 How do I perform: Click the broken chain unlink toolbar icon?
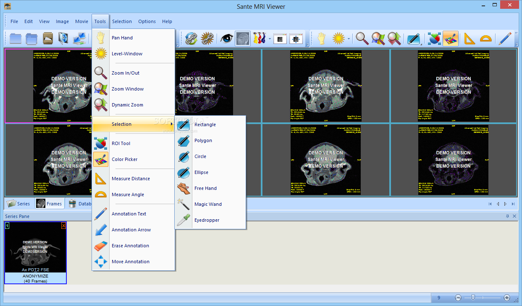click(207, 39)
